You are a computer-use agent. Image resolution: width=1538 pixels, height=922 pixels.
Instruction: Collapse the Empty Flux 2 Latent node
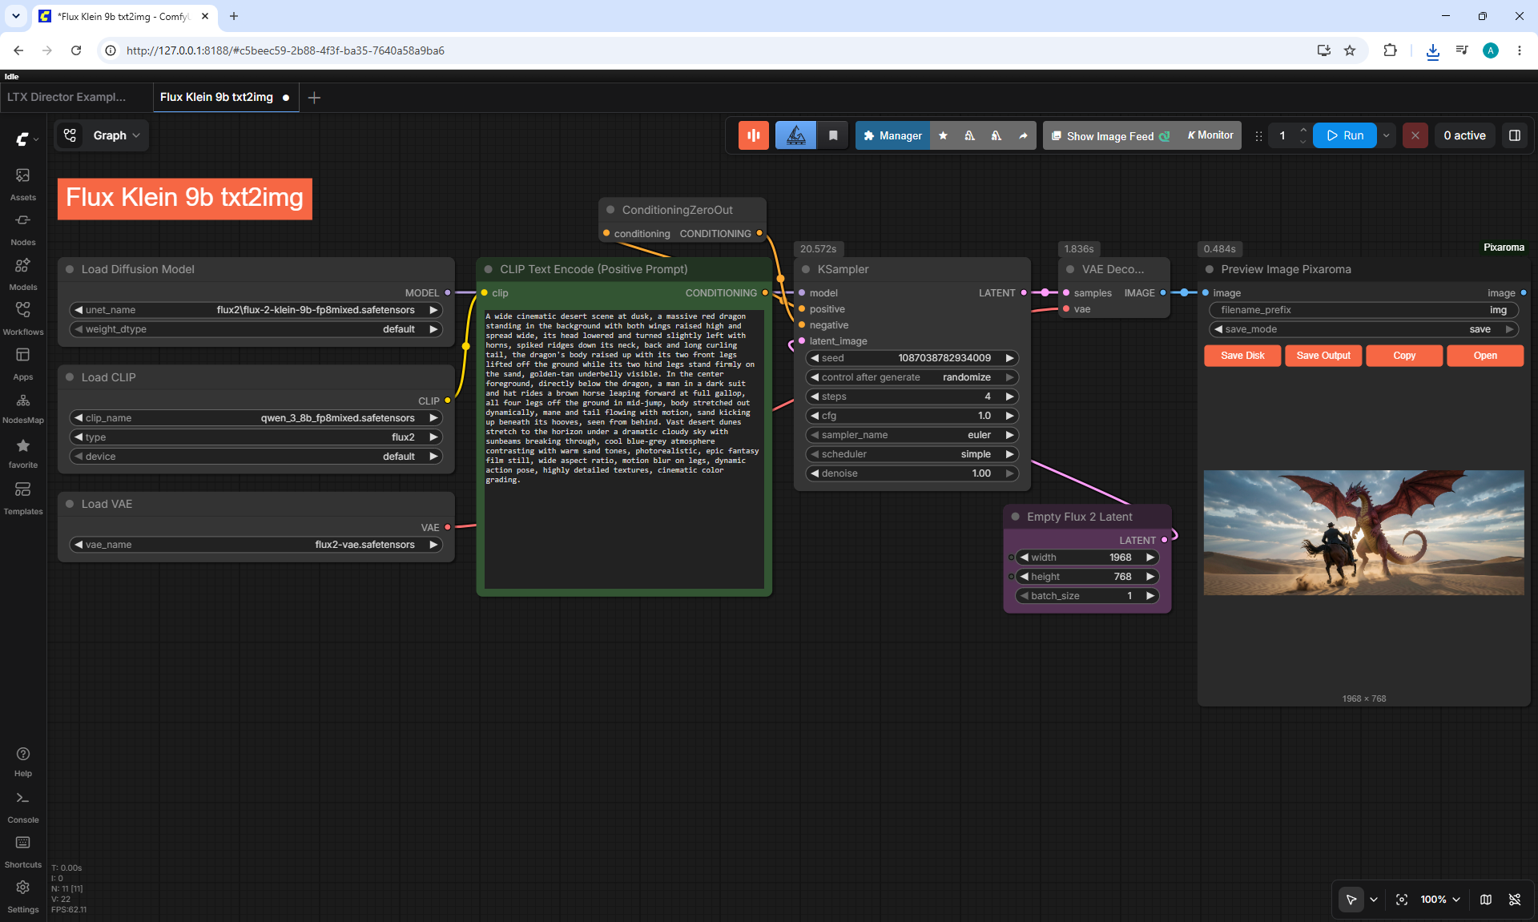point(1016,517)
